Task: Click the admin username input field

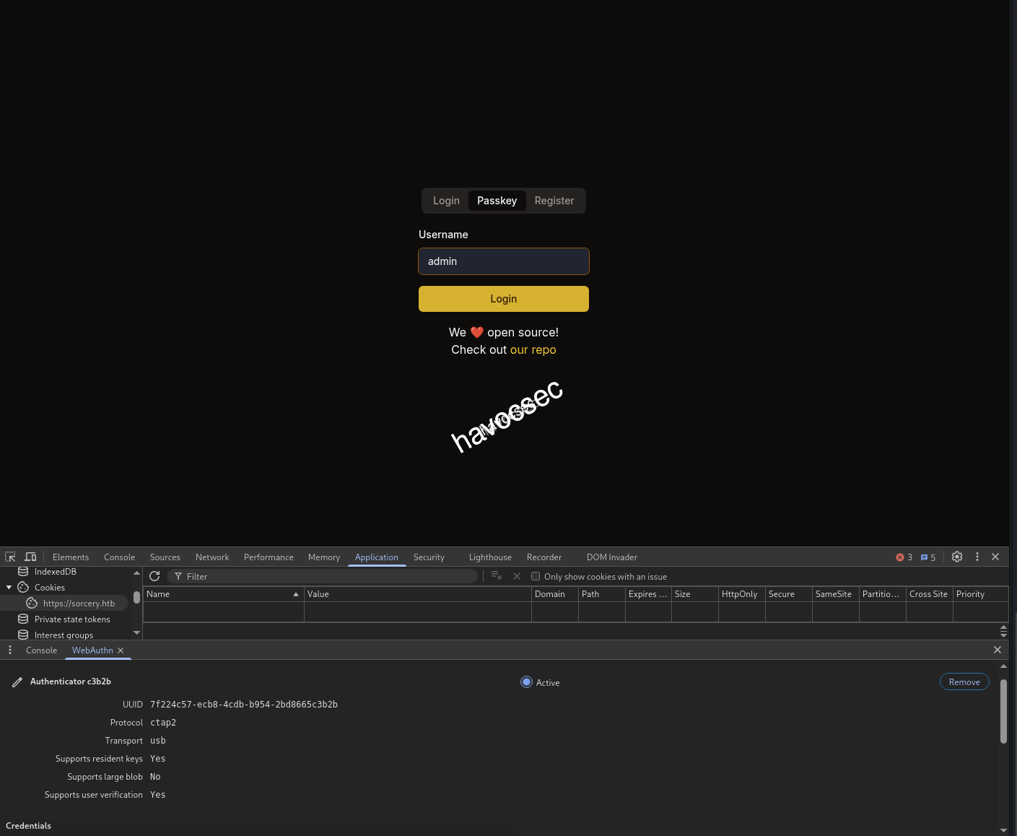Action: (x=503, y=261)
